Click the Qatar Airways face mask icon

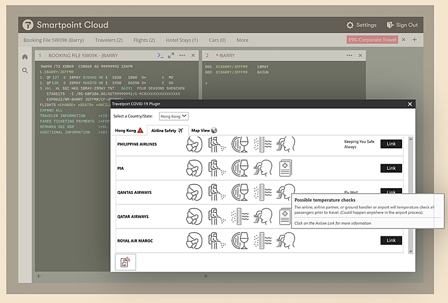pos(194,216)
